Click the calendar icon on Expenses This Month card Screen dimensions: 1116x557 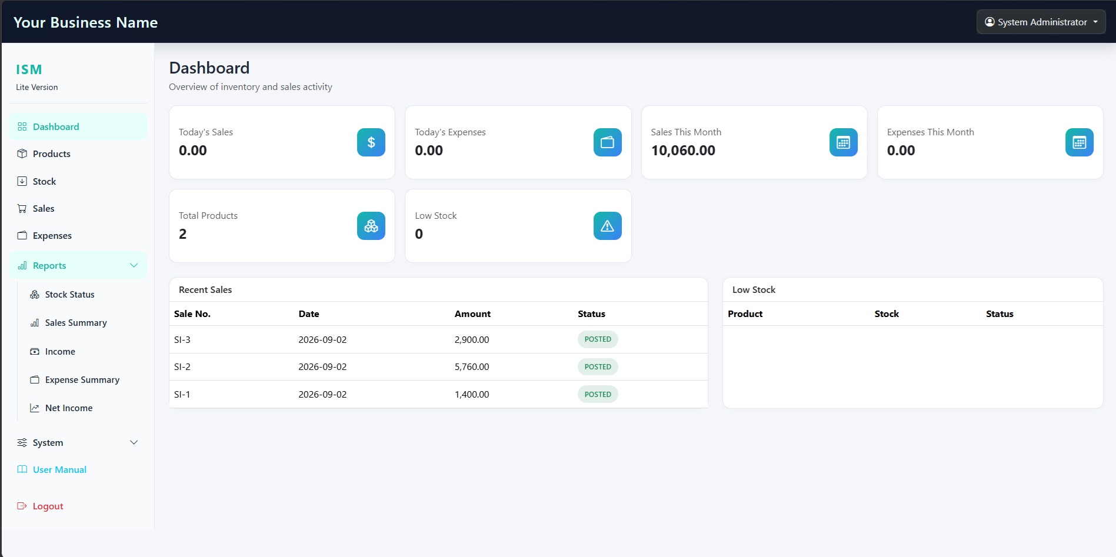click(1080, 142)
